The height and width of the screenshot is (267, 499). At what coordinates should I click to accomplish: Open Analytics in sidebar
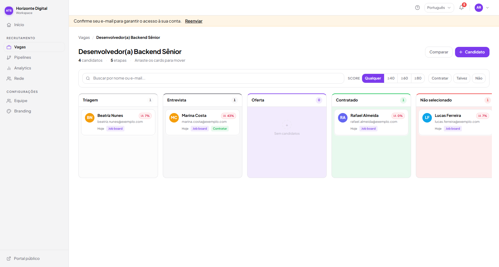pos(34,68)
